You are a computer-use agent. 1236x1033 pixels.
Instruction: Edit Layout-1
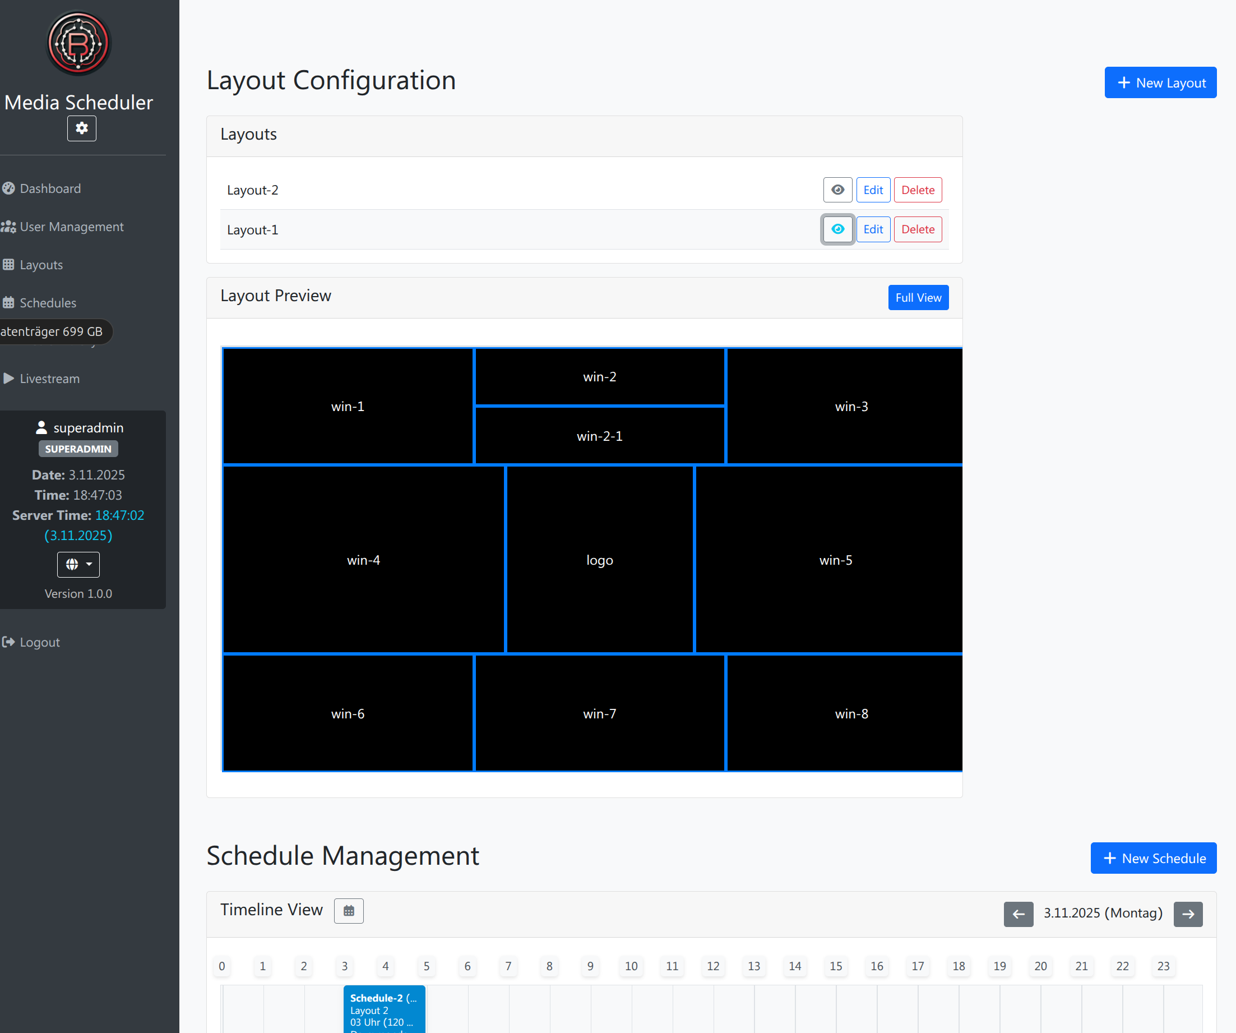click(872, 229)
